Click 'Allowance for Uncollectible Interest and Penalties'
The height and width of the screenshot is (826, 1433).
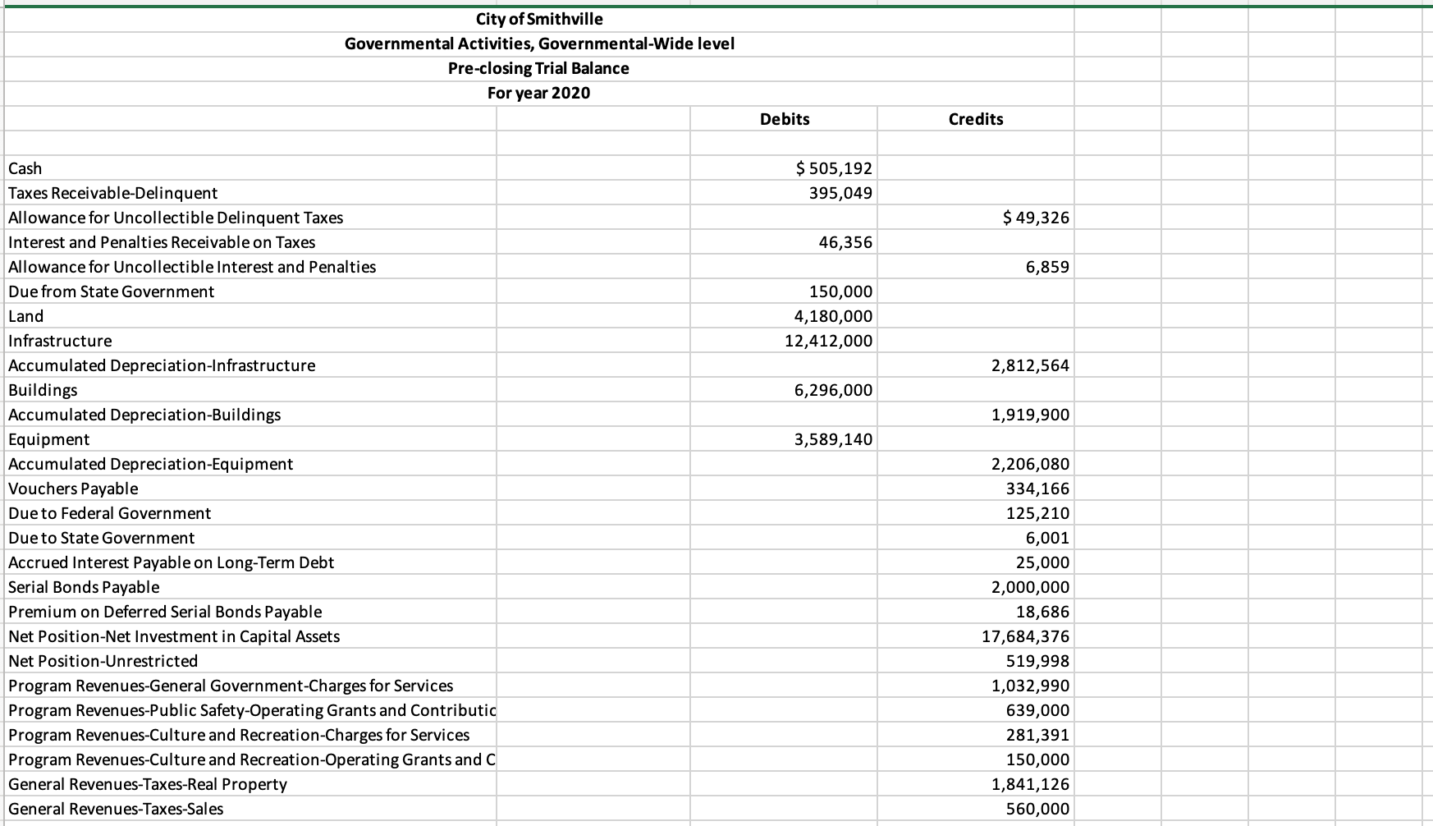pos(192,267)
